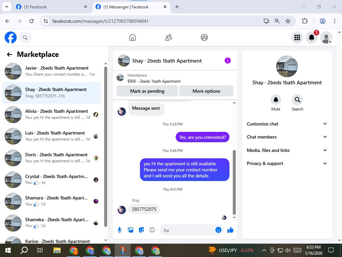
Task: Send a voice clip microphone icon
Action: click(x=120, y=230)
